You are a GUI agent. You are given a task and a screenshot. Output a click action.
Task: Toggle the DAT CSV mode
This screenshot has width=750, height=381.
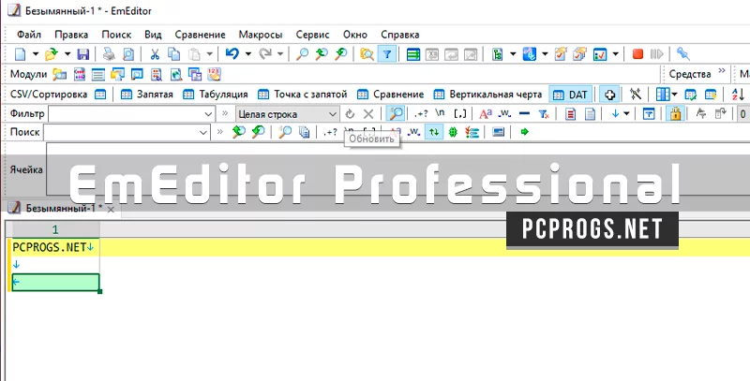(571, 95)
